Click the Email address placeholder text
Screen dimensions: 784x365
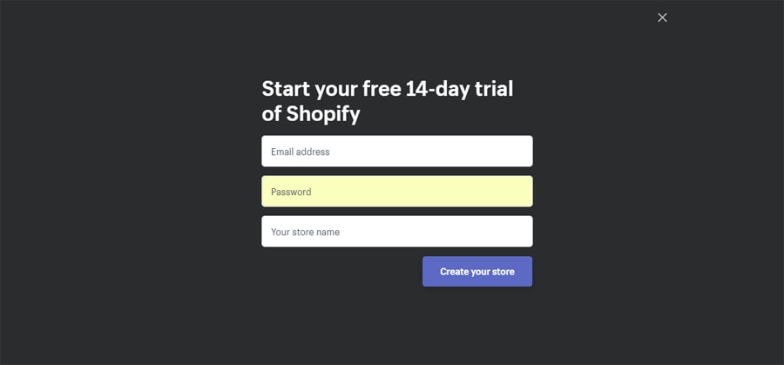tap(300, 152)
